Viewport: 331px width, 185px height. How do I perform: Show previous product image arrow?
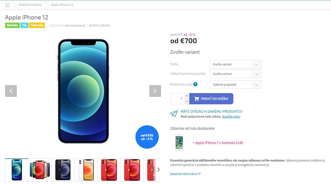tap(11, 91)
